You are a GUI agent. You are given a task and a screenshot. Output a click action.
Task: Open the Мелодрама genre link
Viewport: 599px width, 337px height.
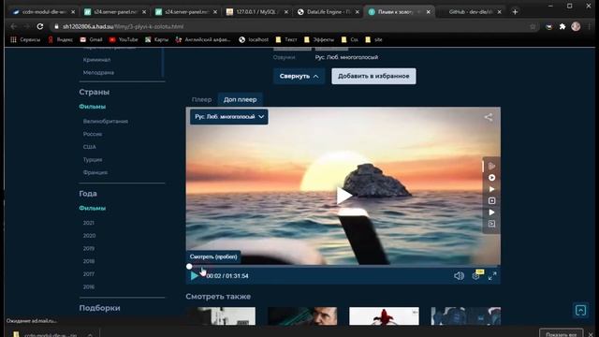point(98,72)
